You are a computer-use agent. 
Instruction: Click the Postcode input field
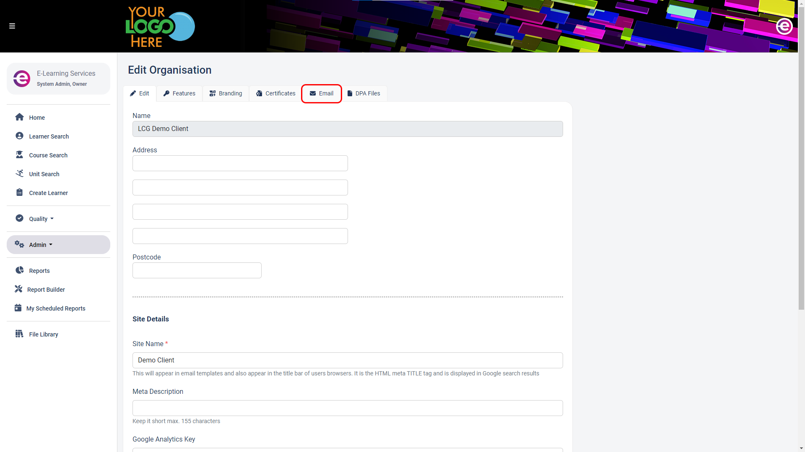coord(197,270)
